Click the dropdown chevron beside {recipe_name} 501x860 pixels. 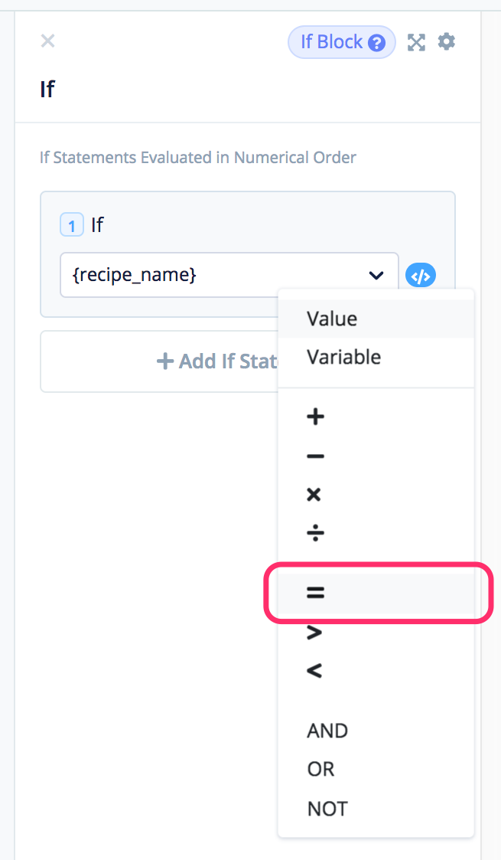click(376, 275)
